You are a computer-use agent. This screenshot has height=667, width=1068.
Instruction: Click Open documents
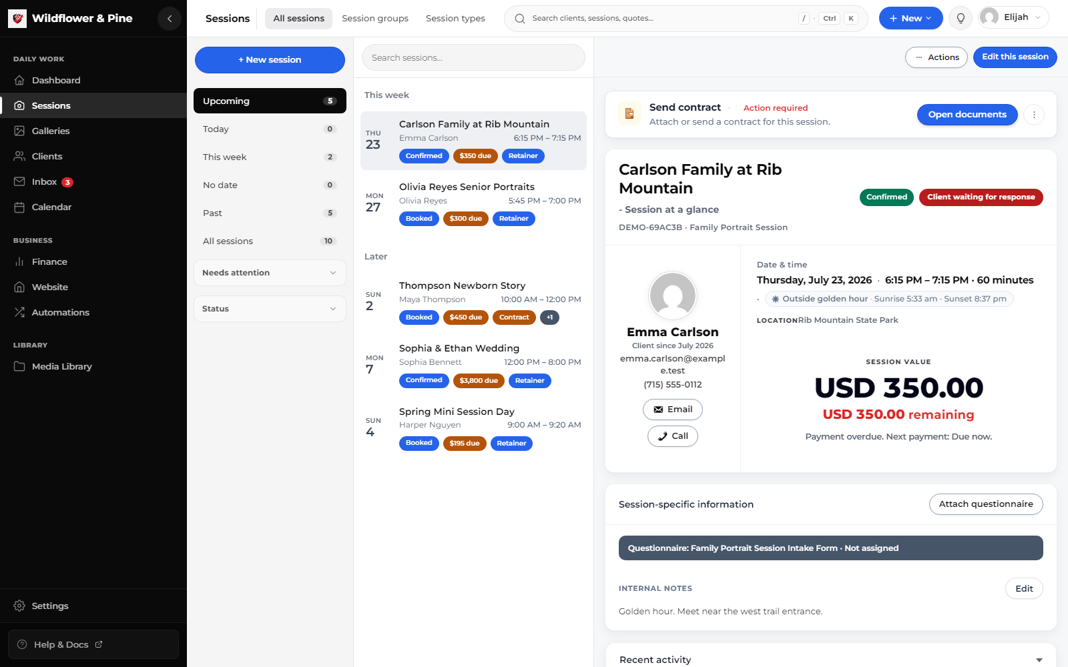[967, 115]
